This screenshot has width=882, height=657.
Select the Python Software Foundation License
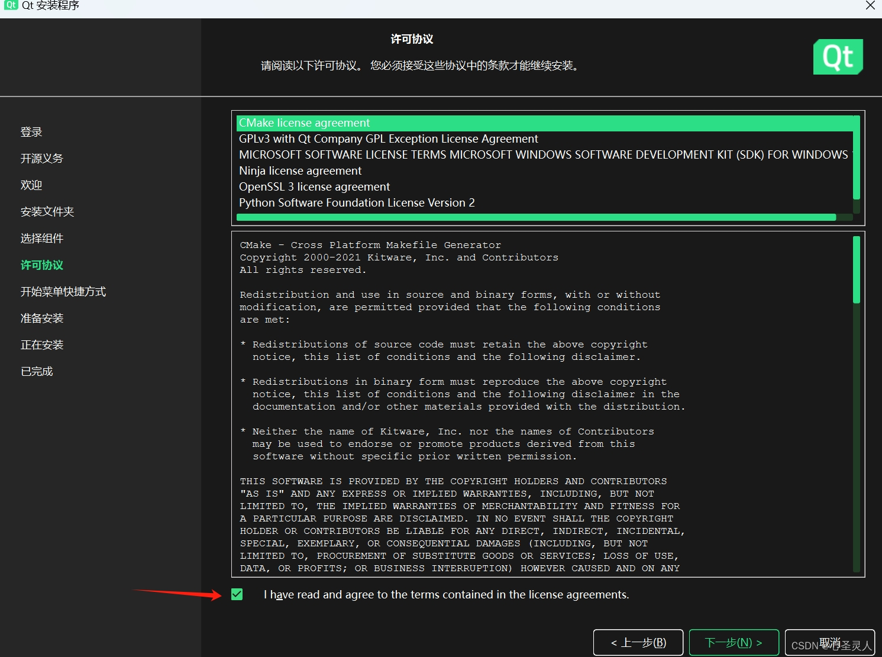[357, 202]
